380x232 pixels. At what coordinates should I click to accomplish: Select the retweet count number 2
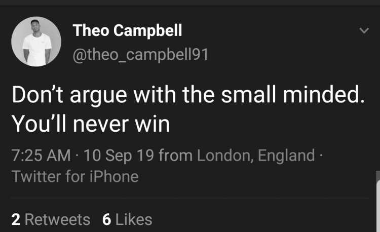(16, 219)
